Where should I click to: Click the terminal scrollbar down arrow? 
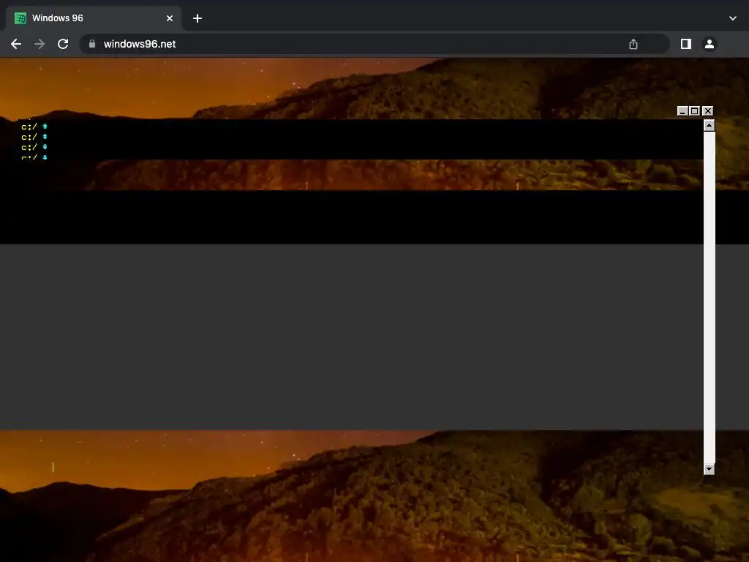pos(710,469)
